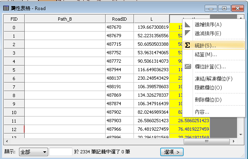Click horizontal scrollbar right arrow
248x159 pixels.
[x=233, y=141]
